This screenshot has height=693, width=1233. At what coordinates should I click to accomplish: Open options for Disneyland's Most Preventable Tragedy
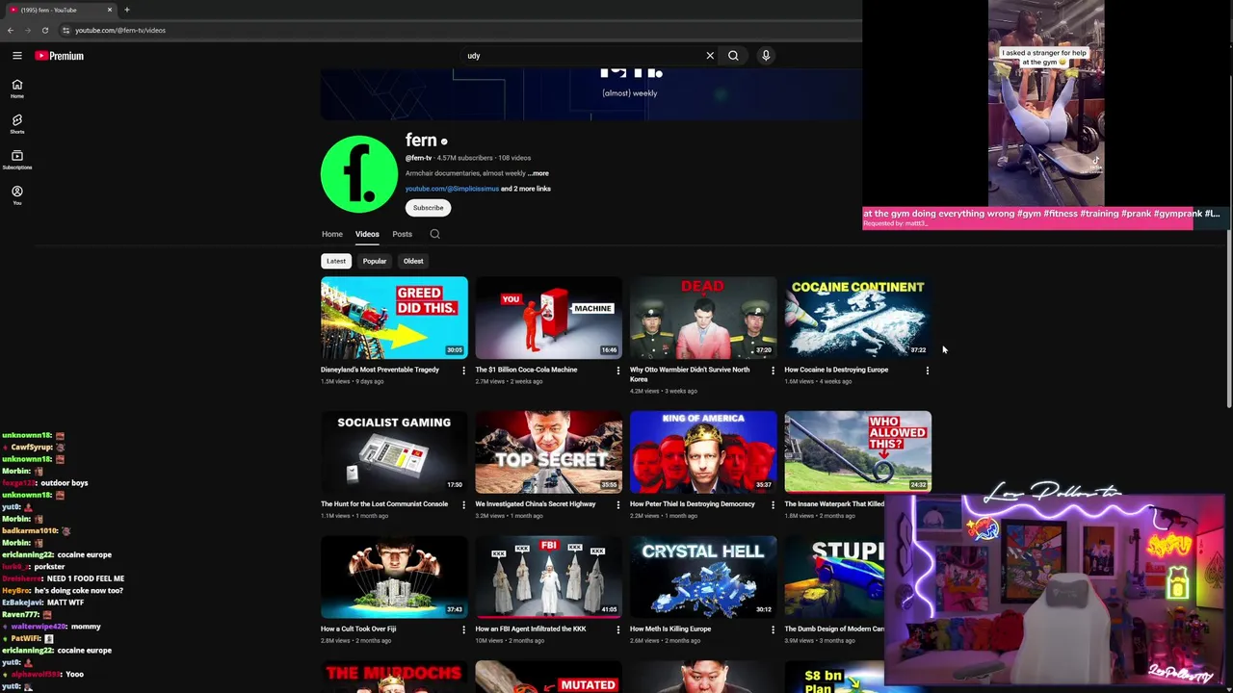pyautogui.click(x=463, y=371)
